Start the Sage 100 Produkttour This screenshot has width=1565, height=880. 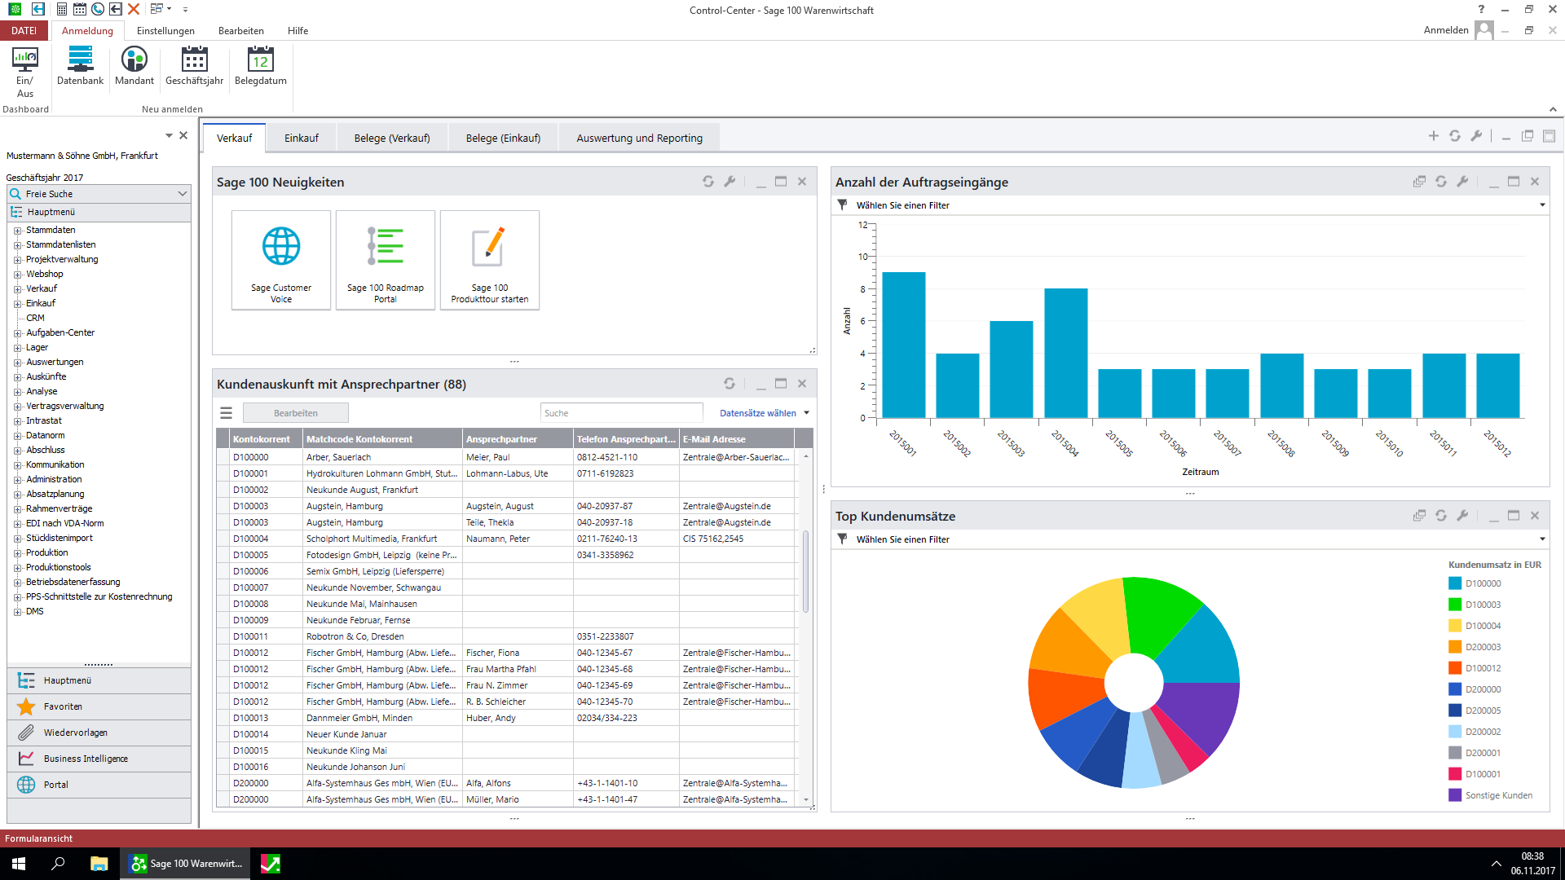coord(490,260)
